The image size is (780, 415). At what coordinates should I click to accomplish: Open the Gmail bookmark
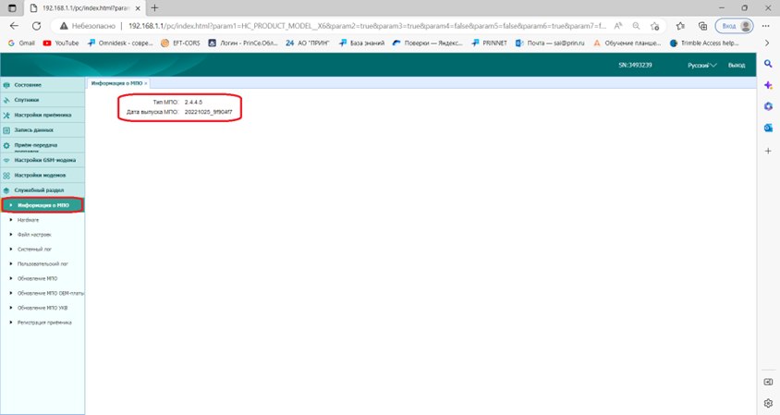21,43
